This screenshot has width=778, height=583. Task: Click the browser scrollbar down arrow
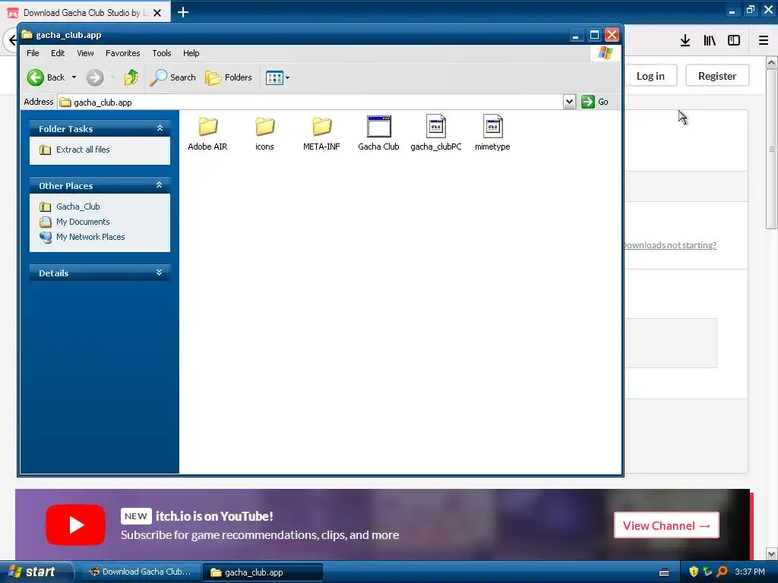click(772, 553)
